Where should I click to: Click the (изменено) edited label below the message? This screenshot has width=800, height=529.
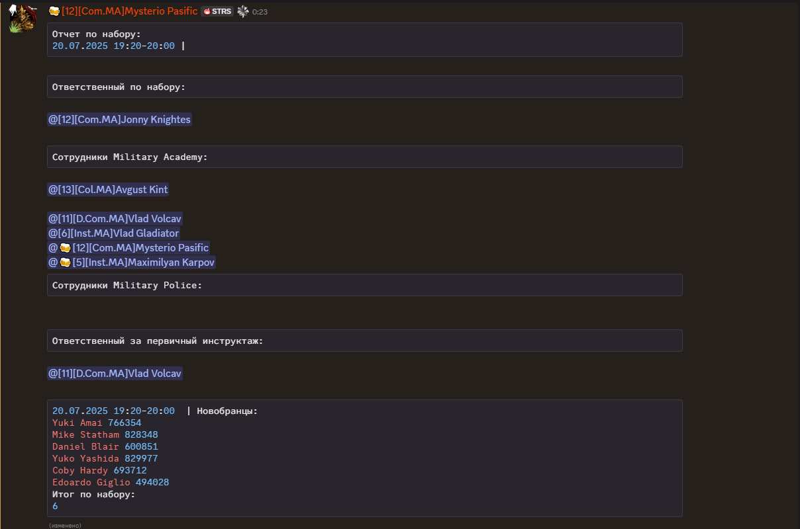(x=65, y=525)
